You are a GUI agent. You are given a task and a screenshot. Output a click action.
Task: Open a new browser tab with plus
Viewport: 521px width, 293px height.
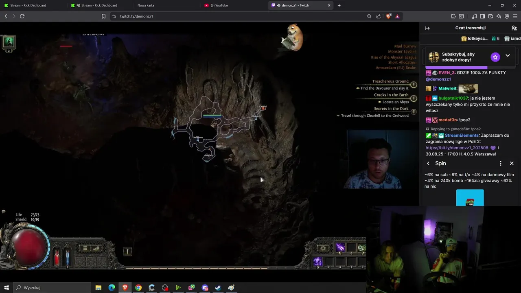(339, 5)
